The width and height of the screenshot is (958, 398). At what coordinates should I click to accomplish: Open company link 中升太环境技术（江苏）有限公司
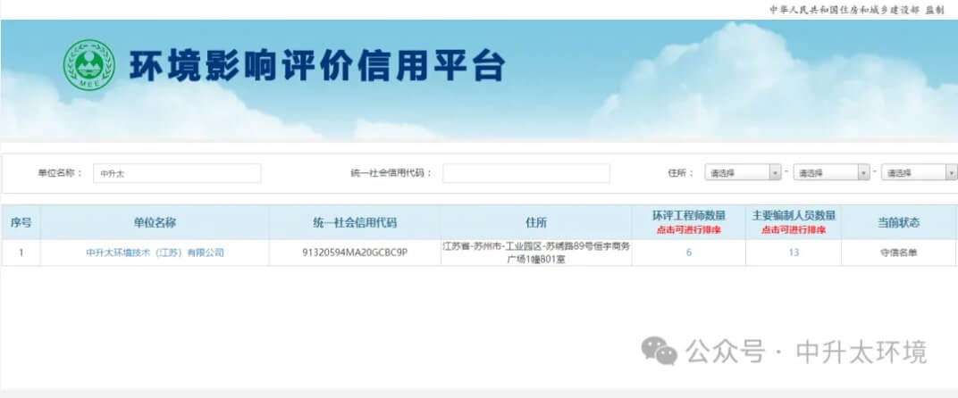(155, 253)
